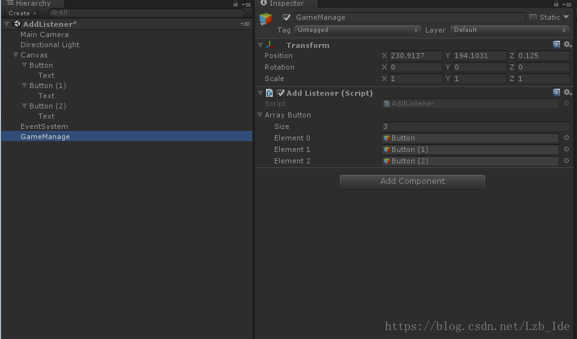Screen dimensions: 577x339
Task: Collapse the Button (1) node
Action: 24,85
